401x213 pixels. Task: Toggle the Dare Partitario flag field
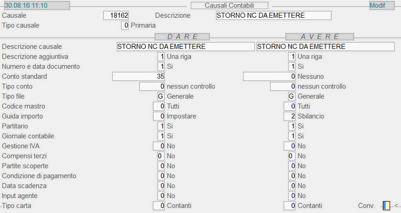point(161,126)
